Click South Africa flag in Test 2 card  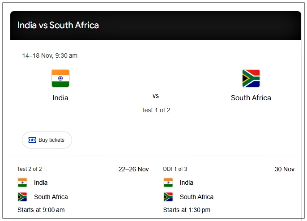tap(22, 197)
